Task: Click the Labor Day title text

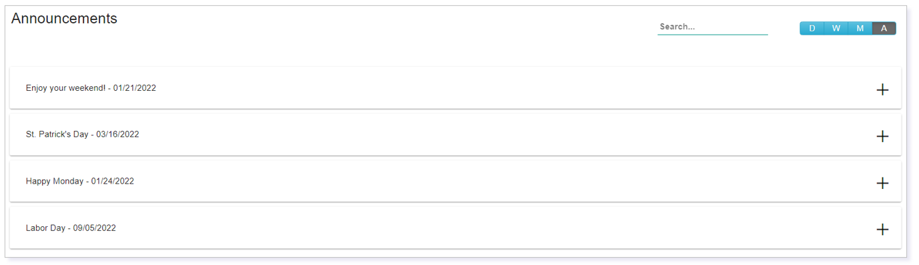Action: pos(45,228)
